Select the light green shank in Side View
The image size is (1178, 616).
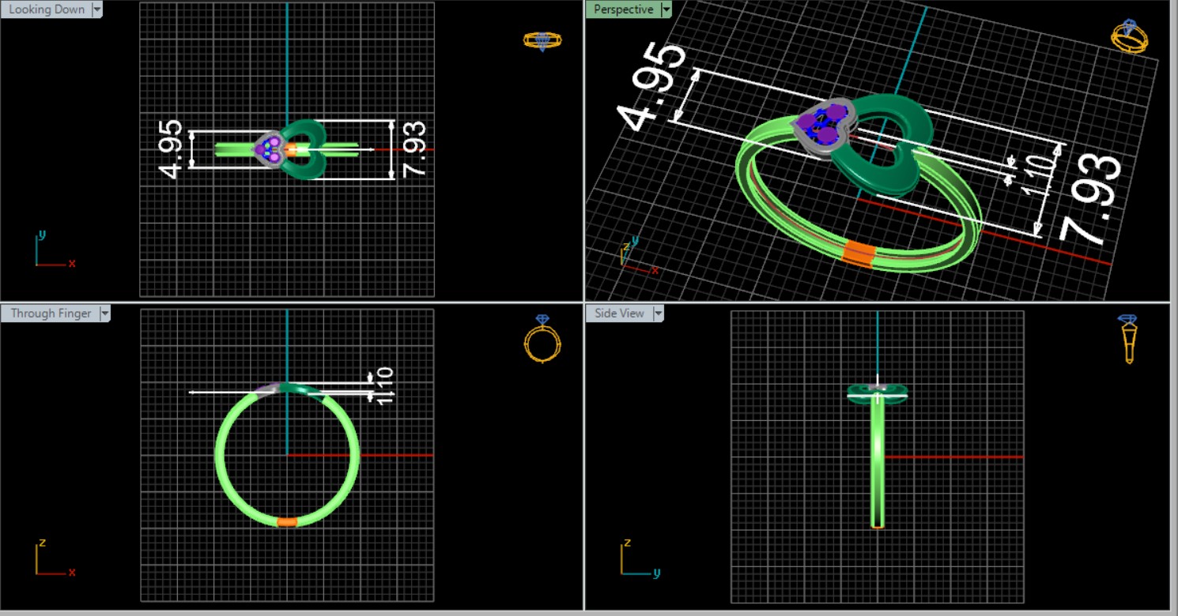878,466
